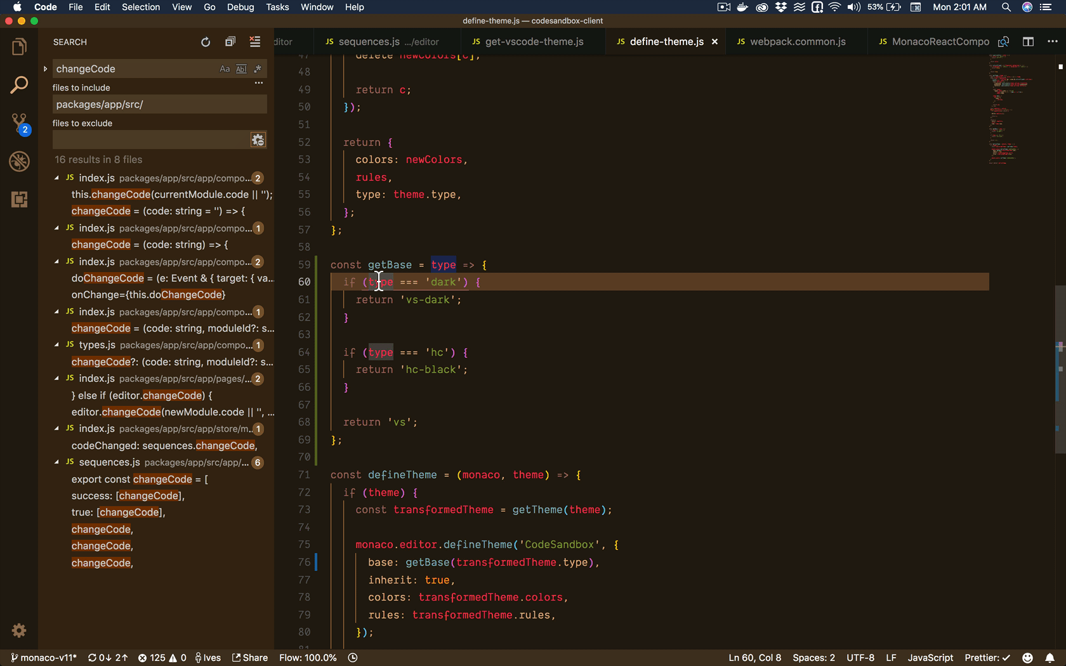Image resolution: width=1066 pixels, height=666 pixels.
Task: Collapse sequences.js search result group
Action: (x=57, y=462)
